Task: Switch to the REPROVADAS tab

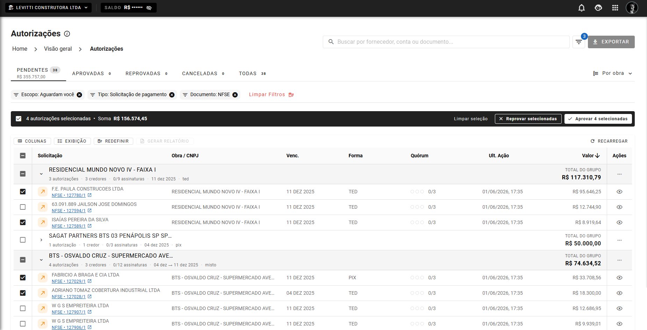Action: pyautogui.click(x=147, y=73)
